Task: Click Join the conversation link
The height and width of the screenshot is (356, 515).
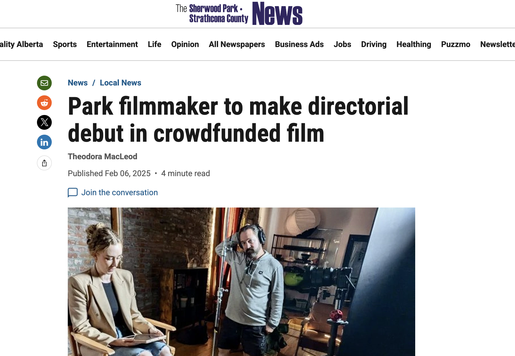Action: point(120,192)
